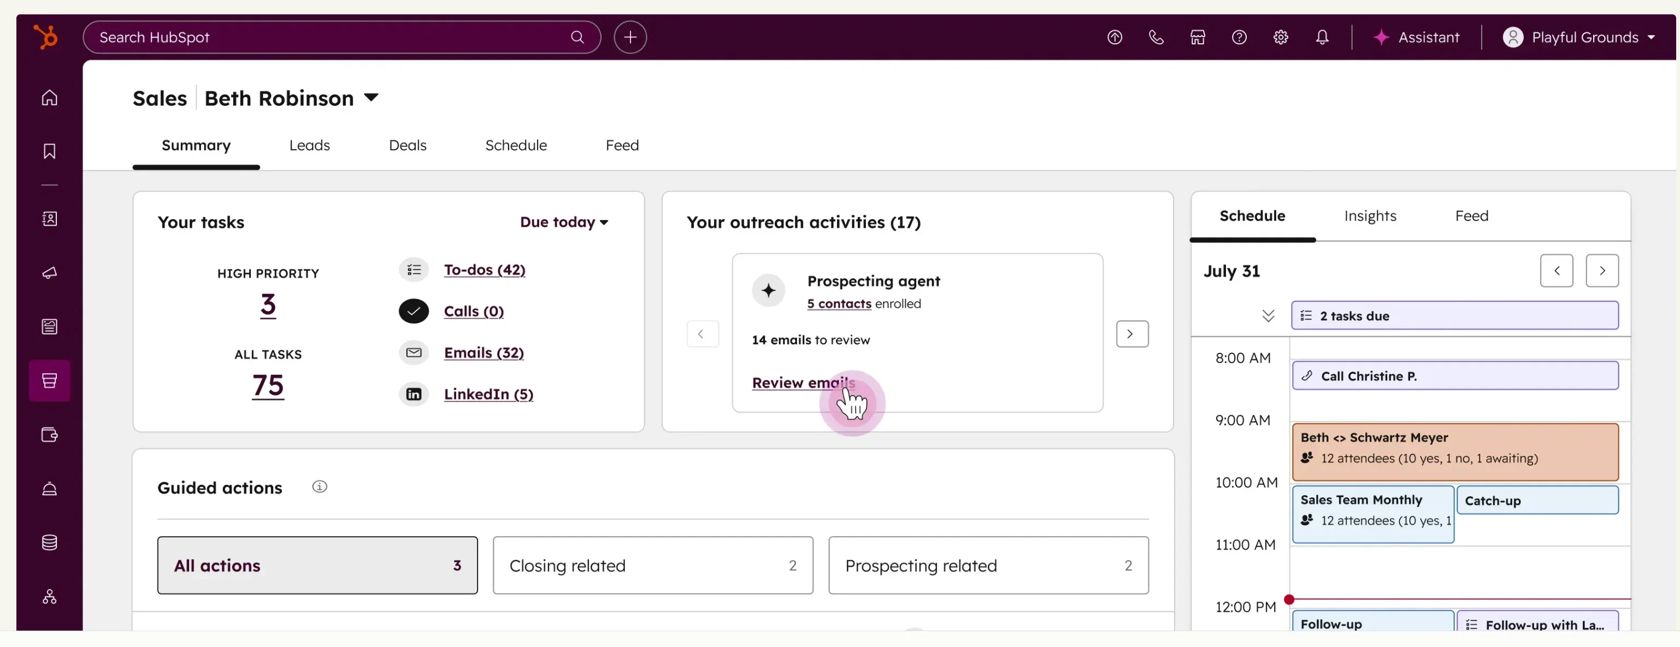Screen dimensions: 1680x647
Task: Open the data stack icon in sidebar
Action: [50, 543]
